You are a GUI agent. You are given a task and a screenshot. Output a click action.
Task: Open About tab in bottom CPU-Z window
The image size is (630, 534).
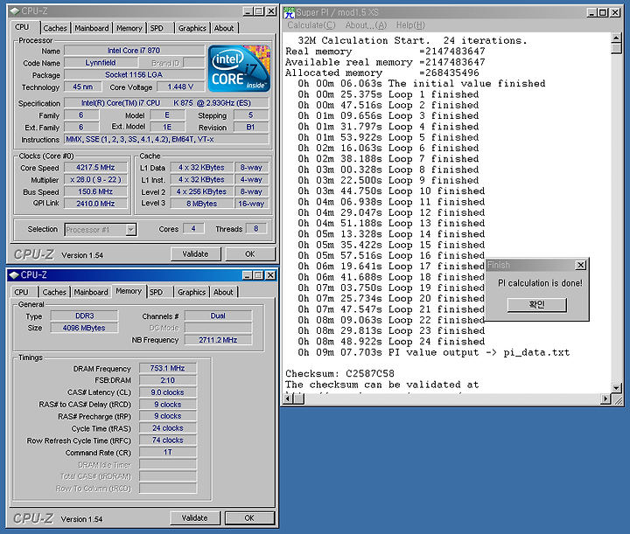coord(223,292)
